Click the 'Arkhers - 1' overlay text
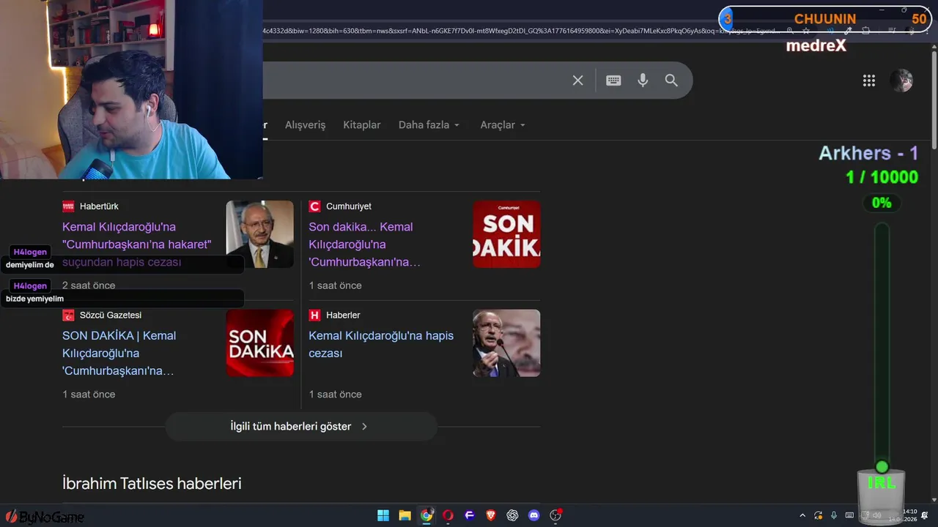The height and width of the screenshot is (527, 938). pos(868,153)
